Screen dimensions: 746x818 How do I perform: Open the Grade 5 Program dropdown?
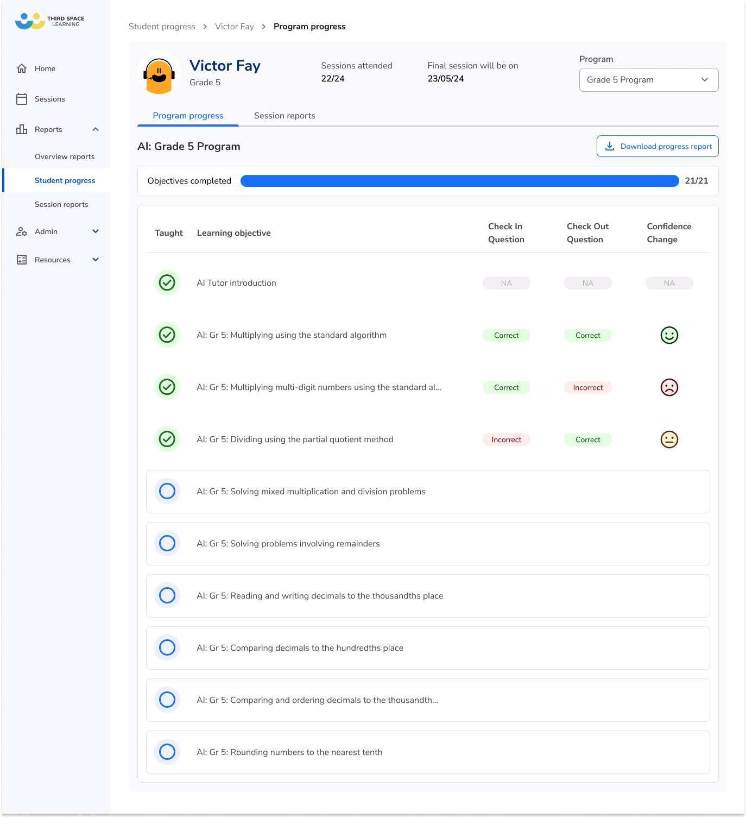point(648,80)
